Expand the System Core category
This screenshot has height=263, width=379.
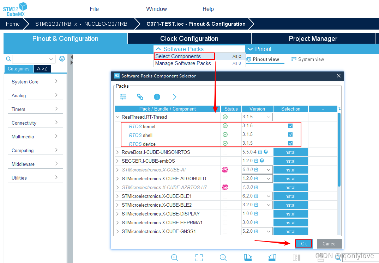(35, 81)
